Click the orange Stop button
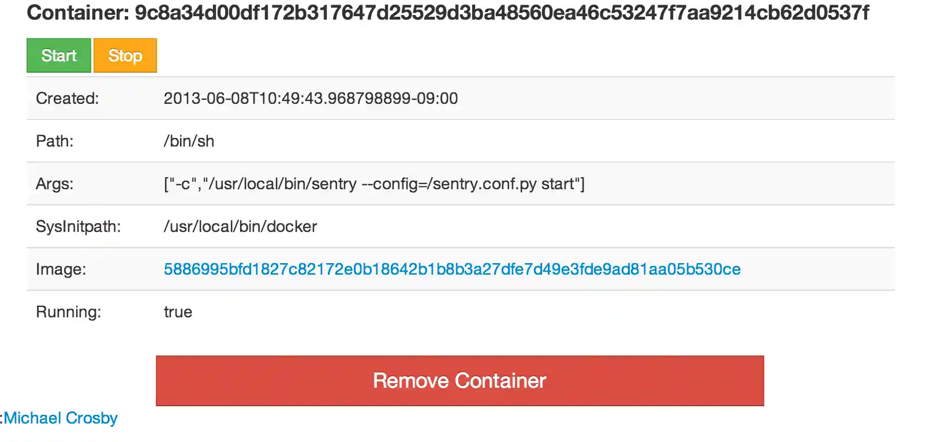The height and width of the screenshot is (442, 934). tap(125, 55)
